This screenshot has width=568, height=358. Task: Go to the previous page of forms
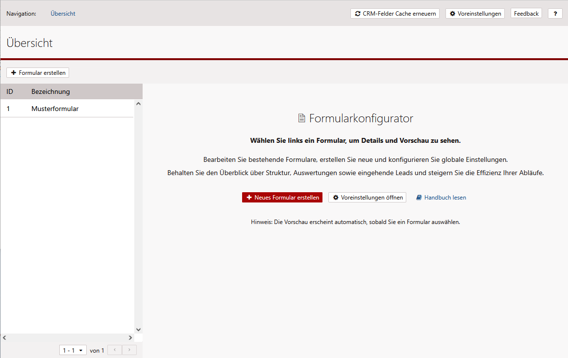114,350
